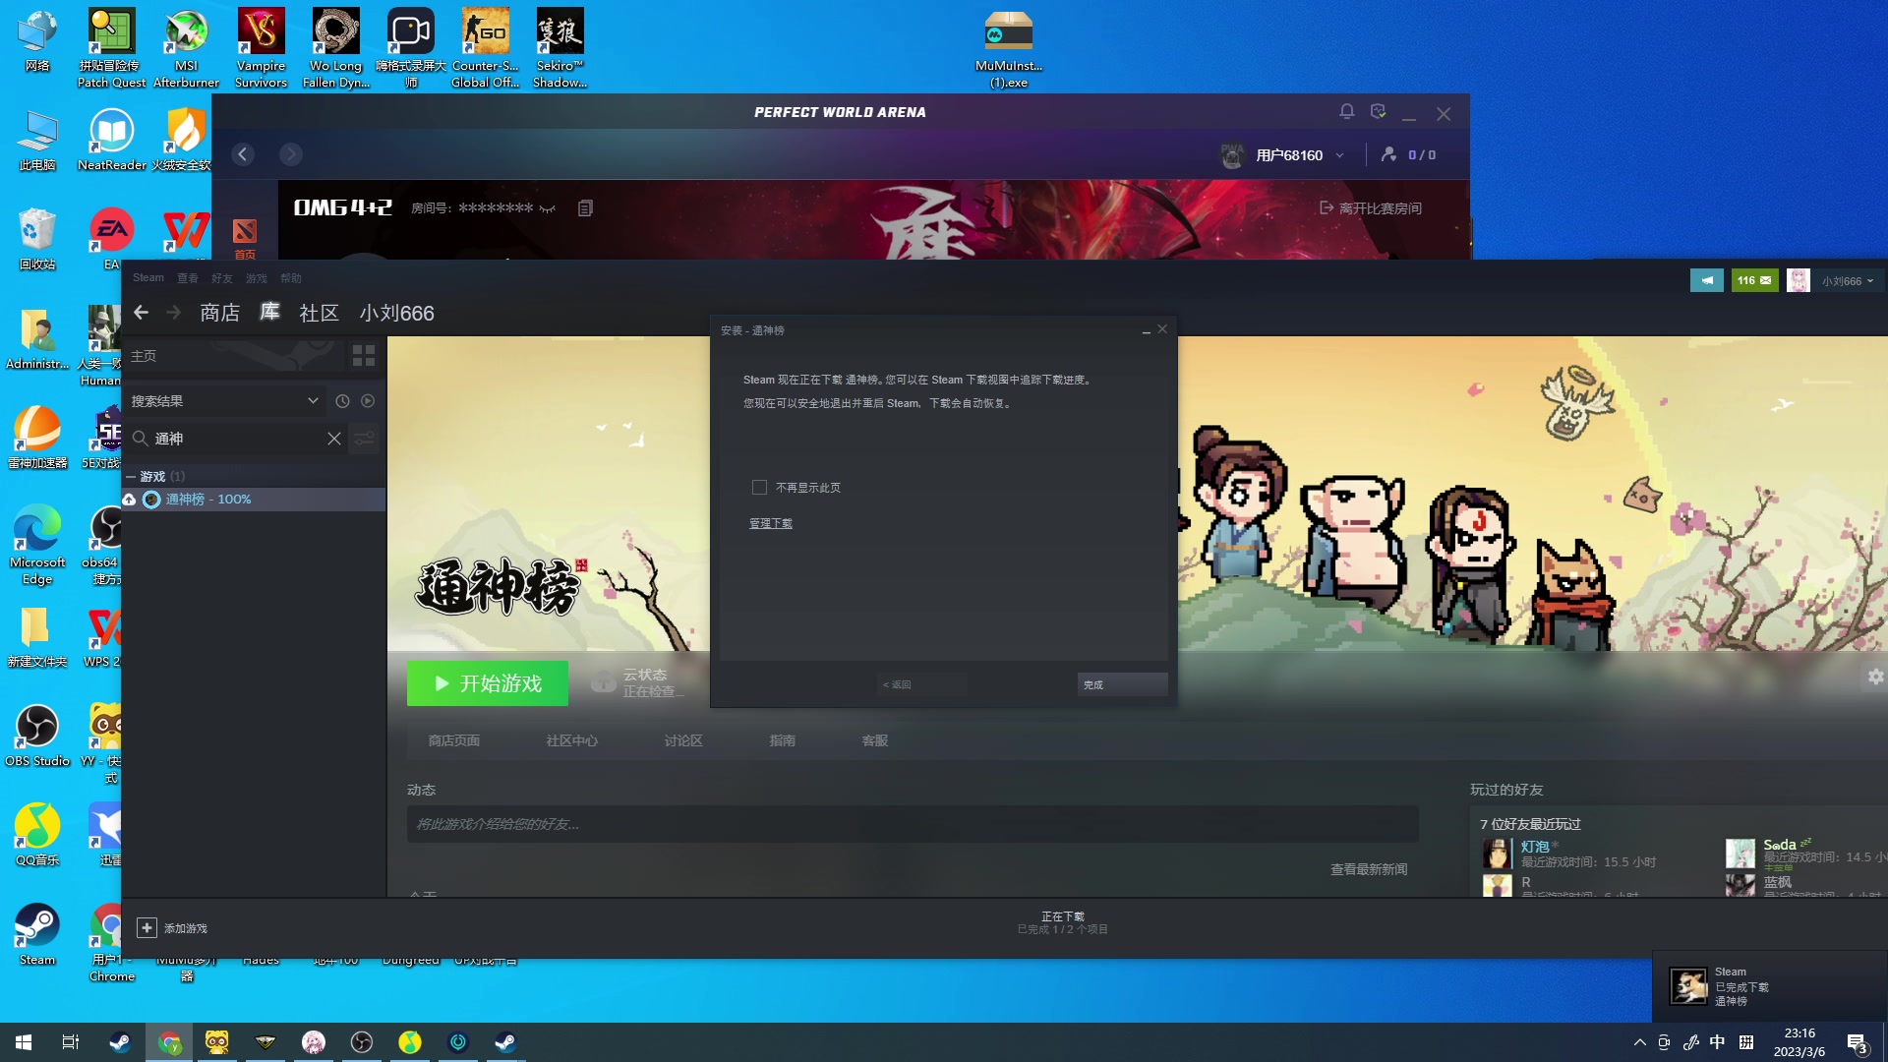Click the Perfect World Arena notification bell
1888x1062 pixels.
point(1346,112)
